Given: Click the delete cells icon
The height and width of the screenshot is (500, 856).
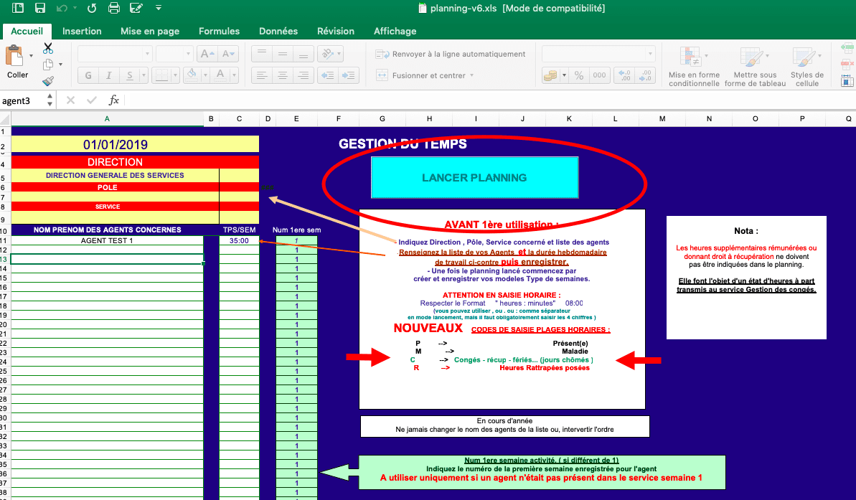Looking at the screenshot, I should click(x=847, y=65).
